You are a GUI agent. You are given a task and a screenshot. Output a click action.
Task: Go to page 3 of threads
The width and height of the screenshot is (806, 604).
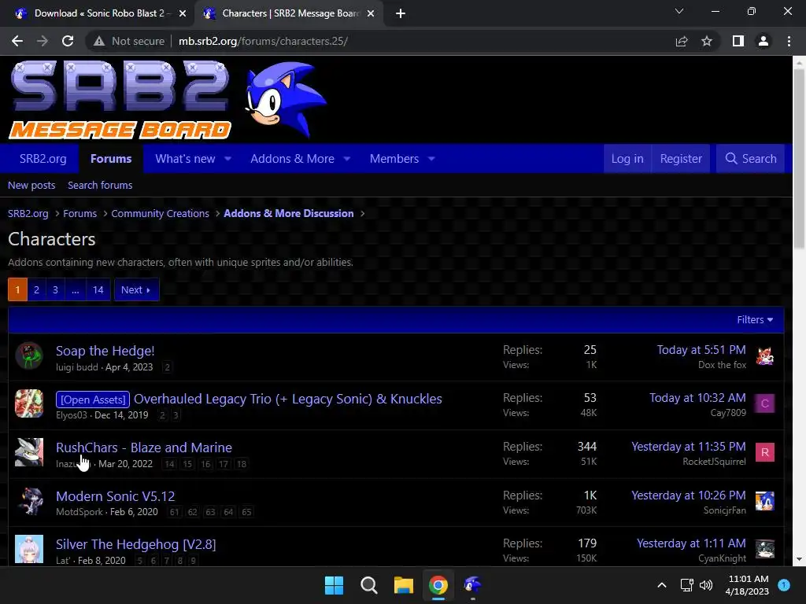coord(56,289)
